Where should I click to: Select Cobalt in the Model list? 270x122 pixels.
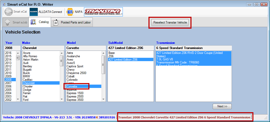click(x=71, y=76)
